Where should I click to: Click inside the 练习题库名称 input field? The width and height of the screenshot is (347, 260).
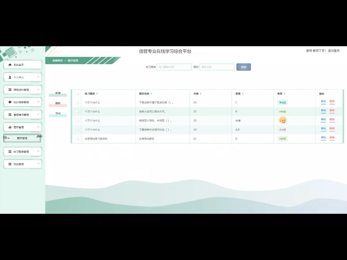tap(174, 67)
